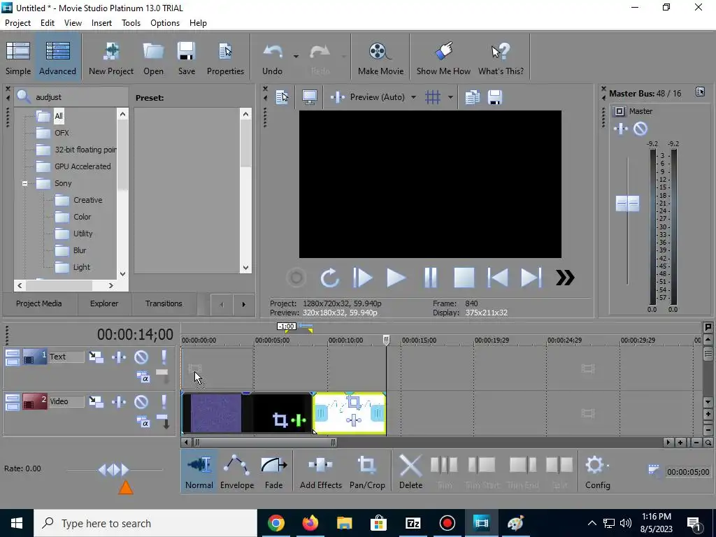Solo the Text track
This screenshot has width=716, height=537.
[x=164, y=357]
